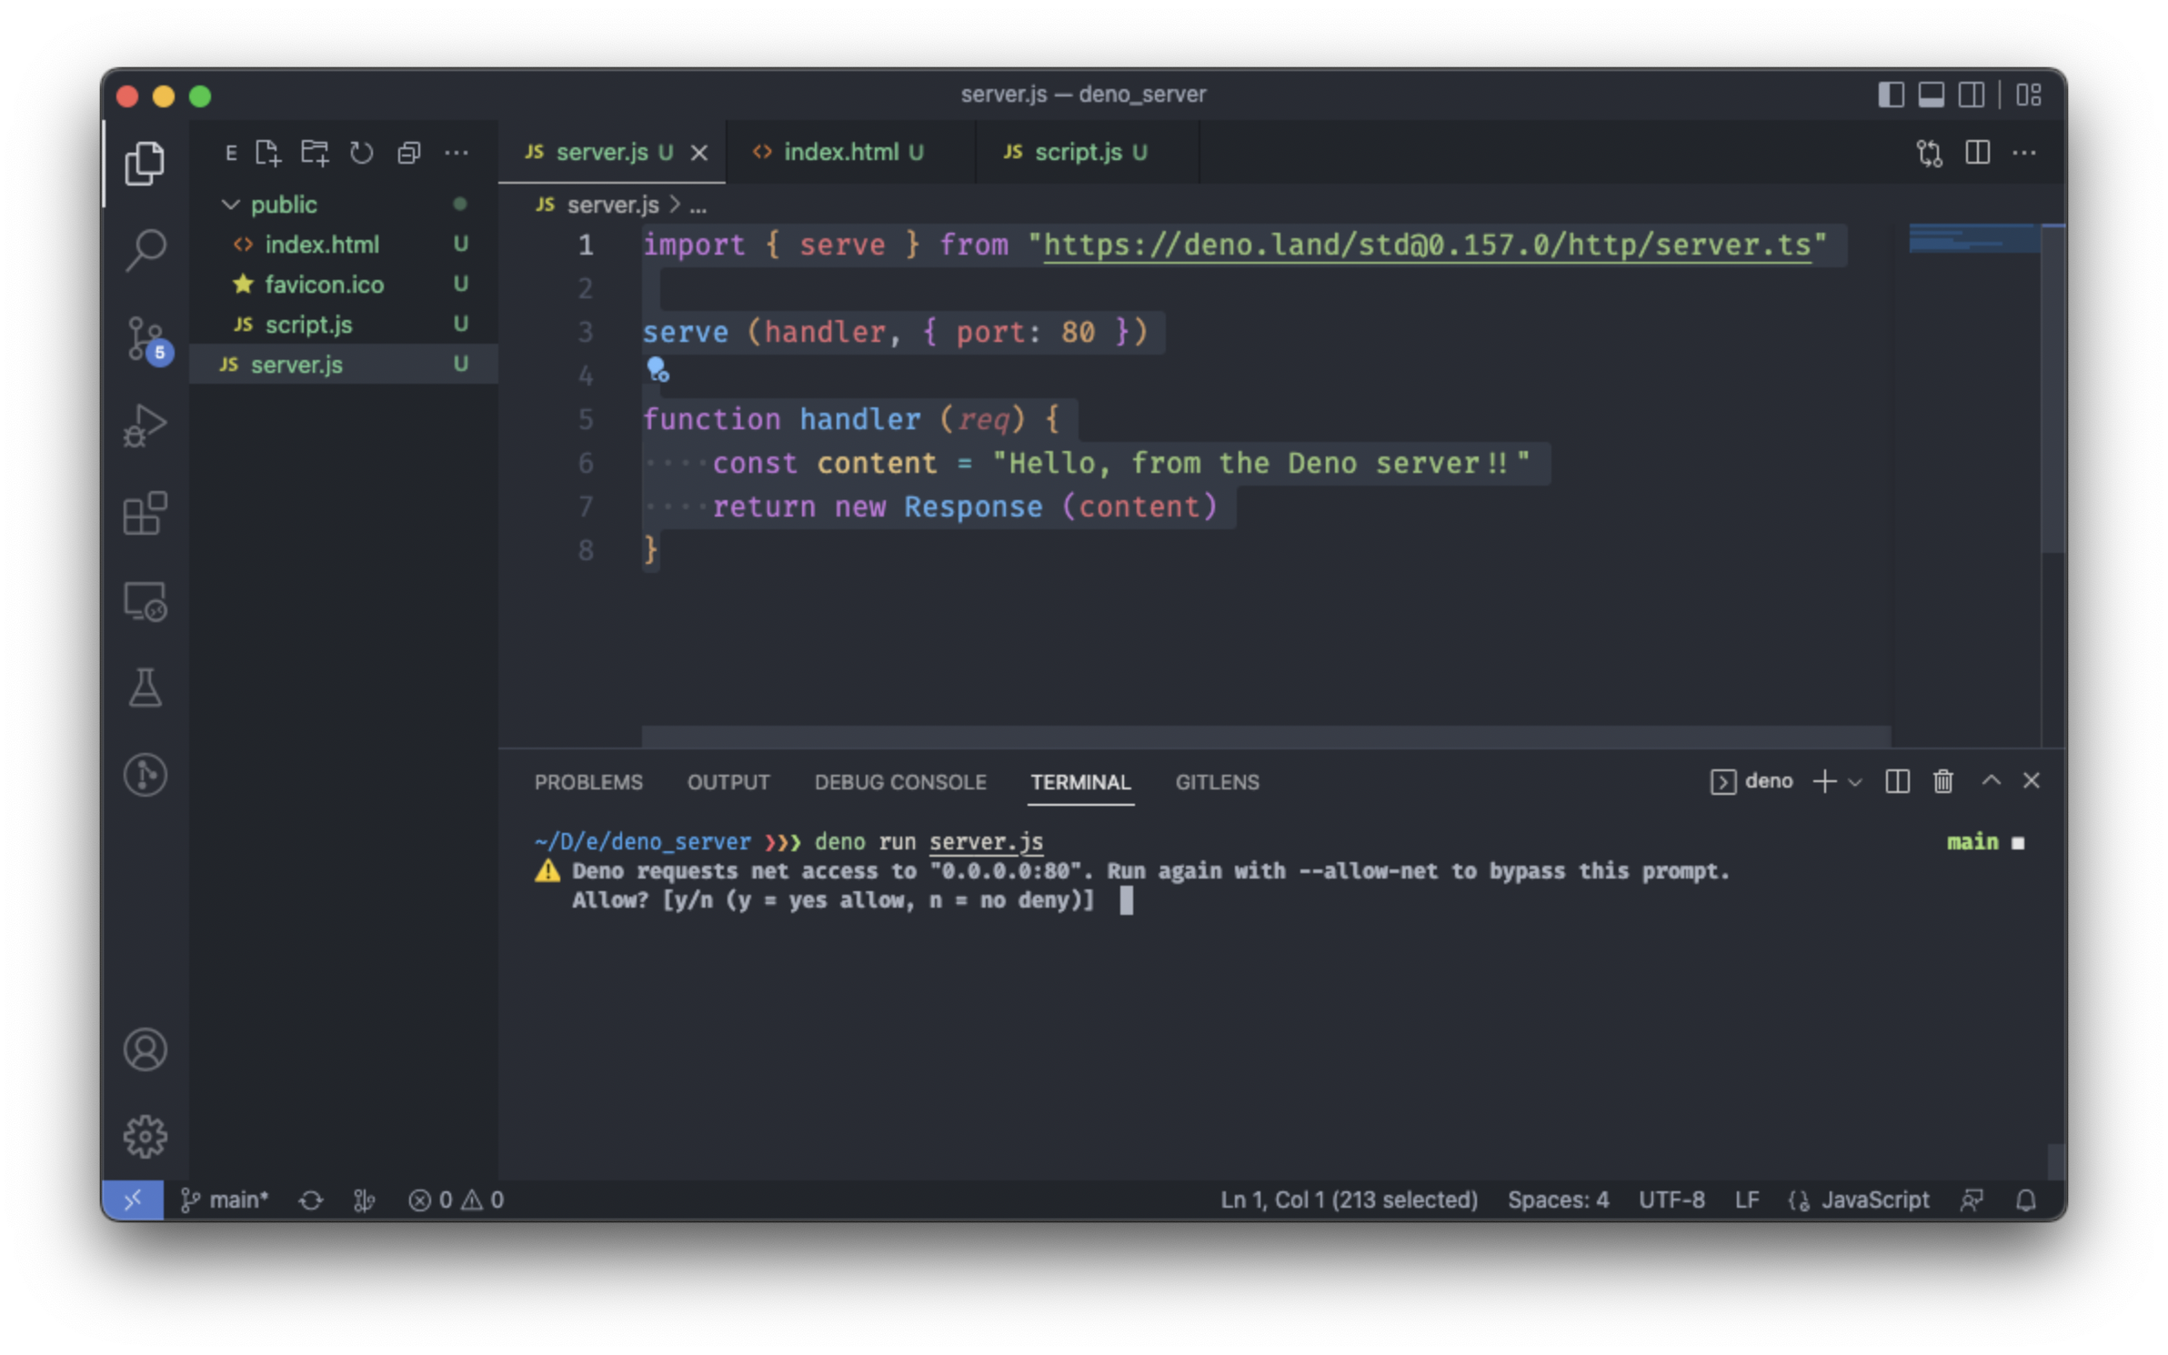The image size is (2168, 1355).
Task: Open remote window button in status bar
Action: pos(133,1200)
